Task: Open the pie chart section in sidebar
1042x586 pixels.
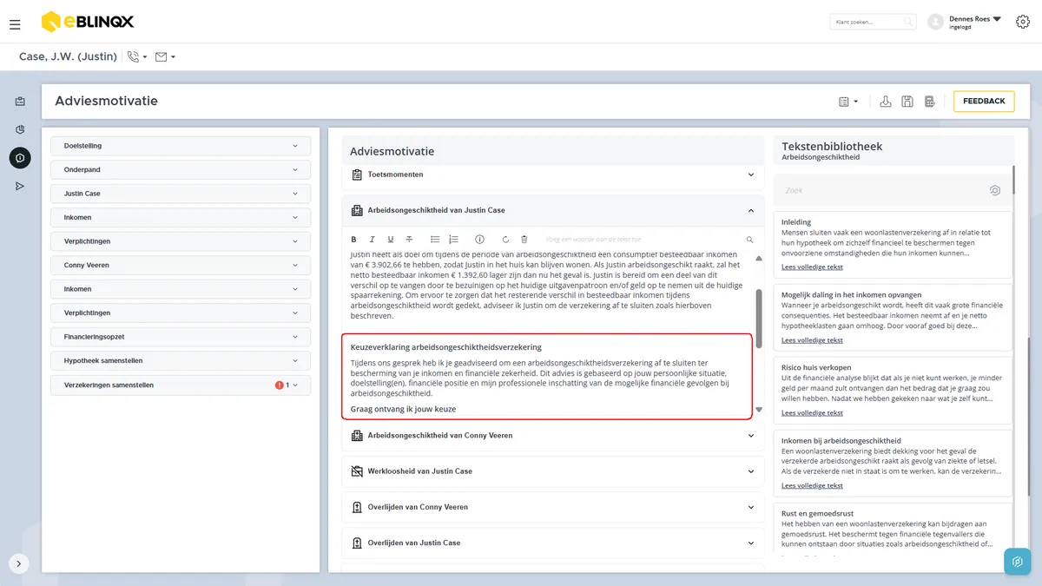Action: point(20,130)
